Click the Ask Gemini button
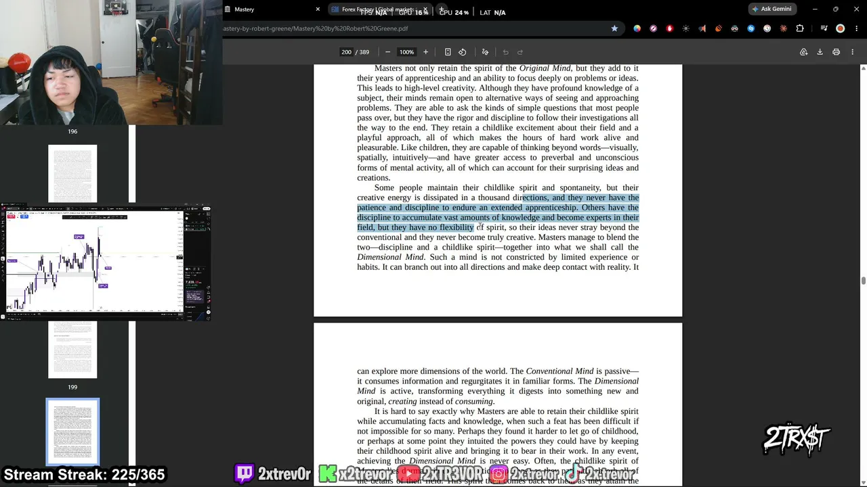The height and width of the screenshot is (487, 867). [x=771, y=9]
